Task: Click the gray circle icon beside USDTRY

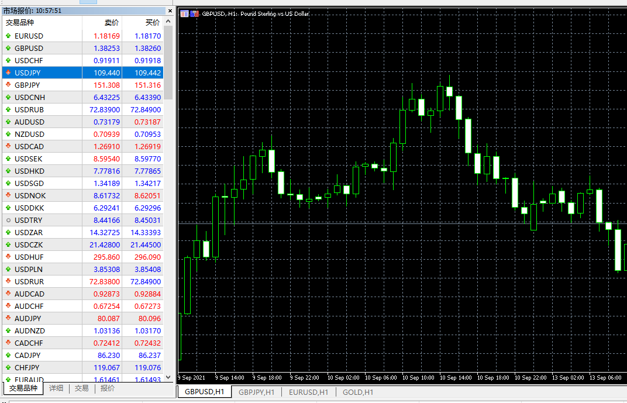Action: 8,220
